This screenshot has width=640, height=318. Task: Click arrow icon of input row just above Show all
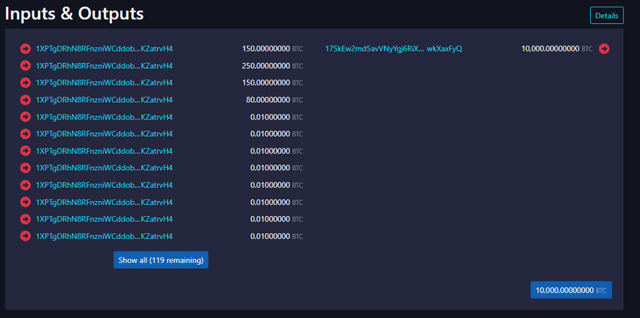pyautogui.click(x=25, y=236)
